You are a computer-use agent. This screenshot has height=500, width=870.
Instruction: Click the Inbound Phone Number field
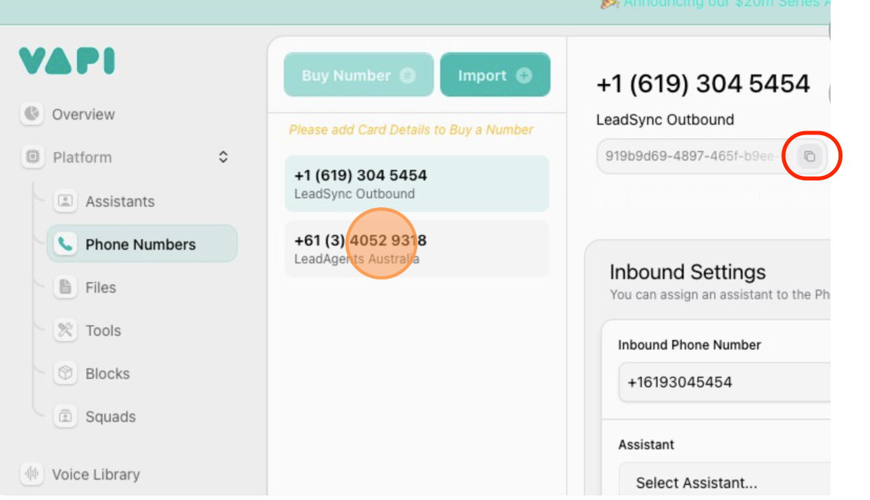[722, 382]
